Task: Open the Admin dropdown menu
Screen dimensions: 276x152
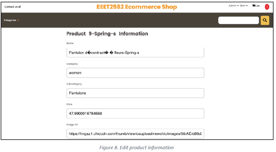Action: 233,6
